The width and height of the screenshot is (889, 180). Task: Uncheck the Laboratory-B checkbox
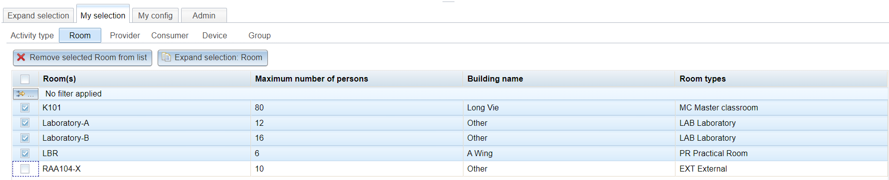pyautogui.click(x=25, y=138)
